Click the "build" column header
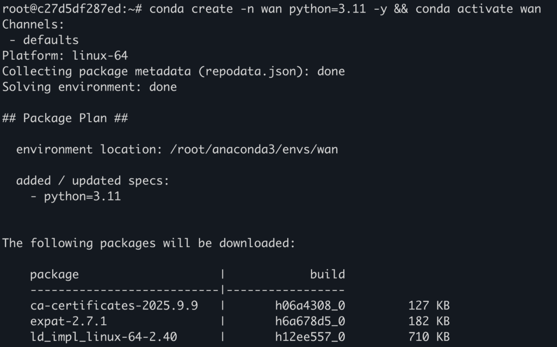This screenshot has height=347, width=557. pyautogui.click(x=327, y=274)
